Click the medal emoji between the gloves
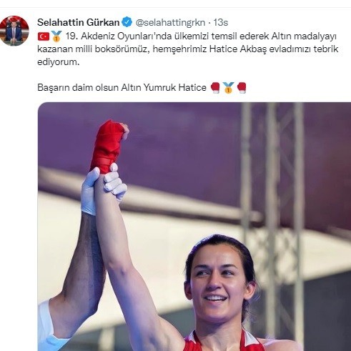Viewport: 351px width, 351px height. (228, 87)
